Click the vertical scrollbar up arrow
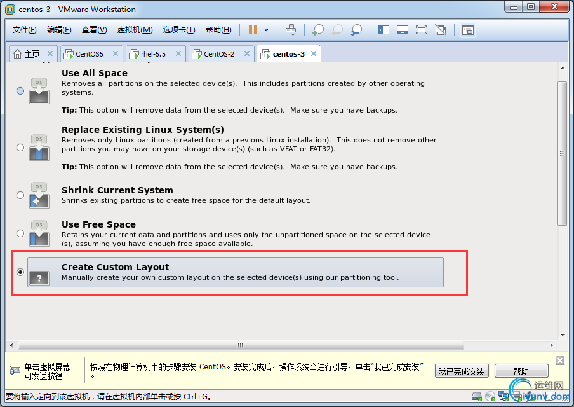The image size is (574, 407). click(563, 68)
